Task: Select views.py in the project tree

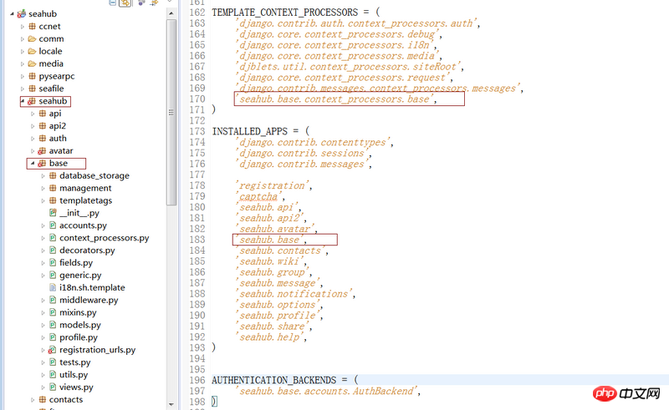Action: [x=76, y=387]
